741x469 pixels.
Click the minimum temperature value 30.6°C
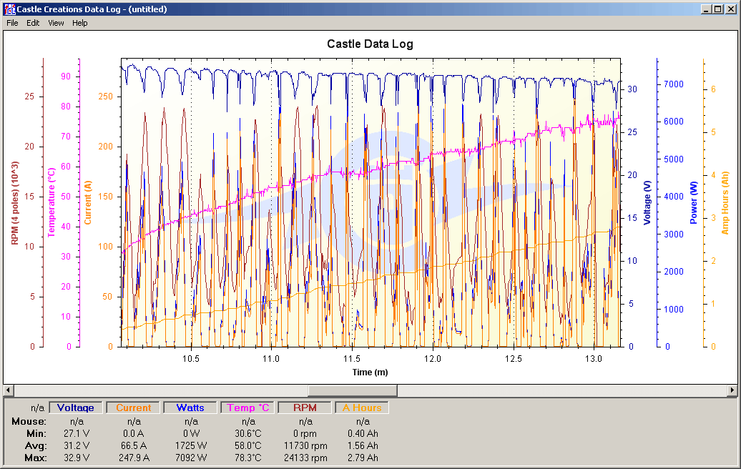coord(248,433)
